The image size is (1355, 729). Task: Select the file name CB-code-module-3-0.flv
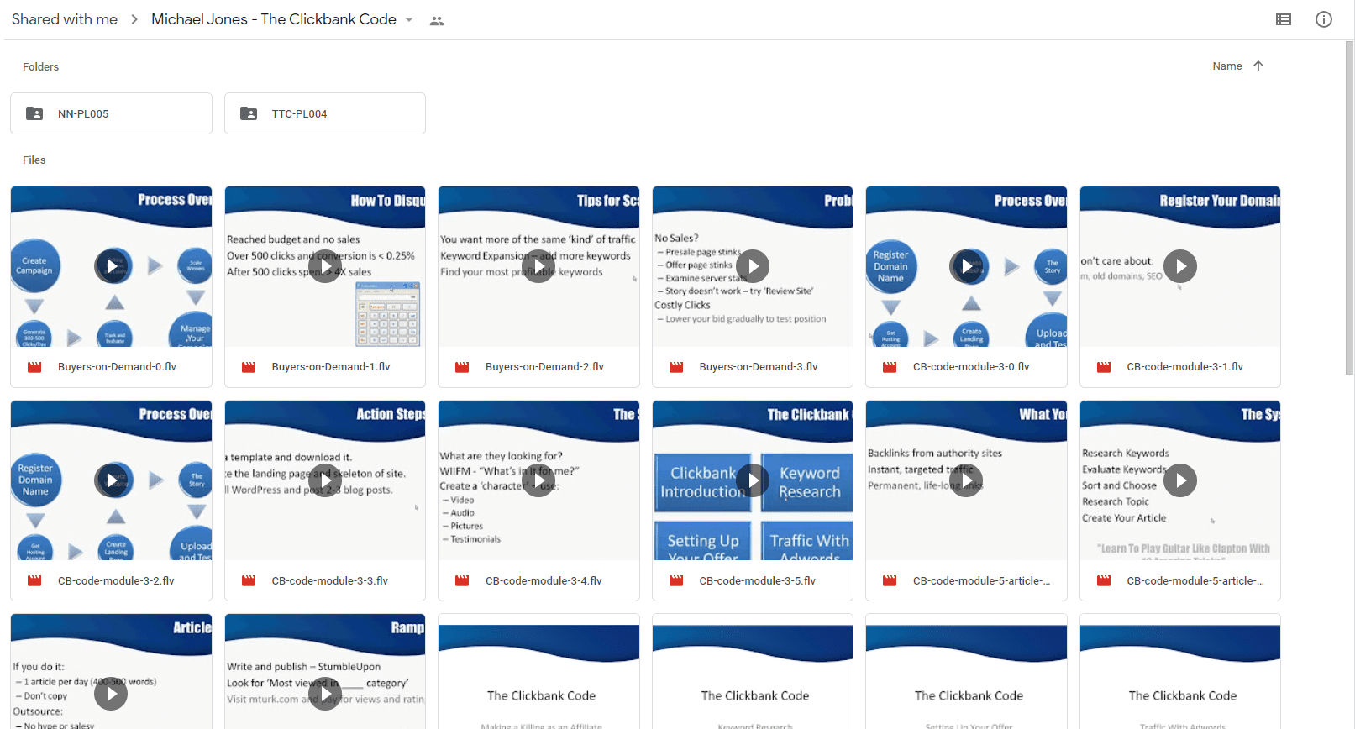(971, 367)
